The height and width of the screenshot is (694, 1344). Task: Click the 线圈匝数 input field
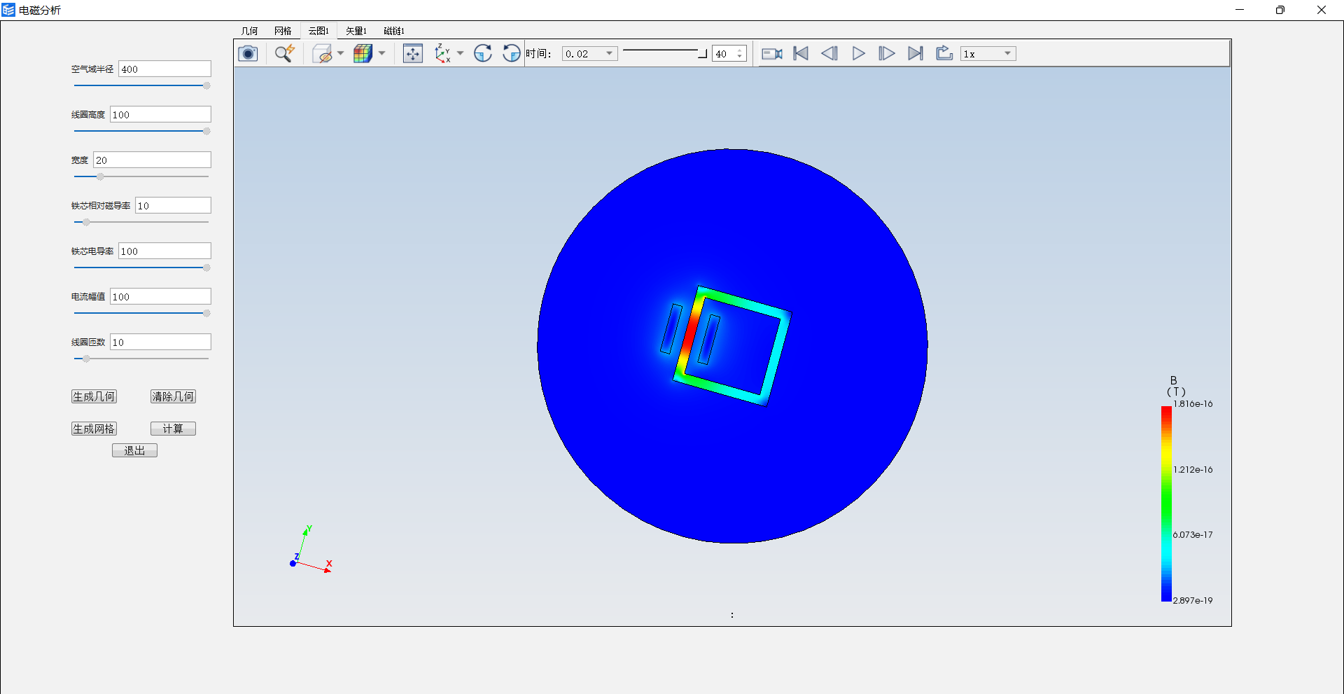[160, 342]
